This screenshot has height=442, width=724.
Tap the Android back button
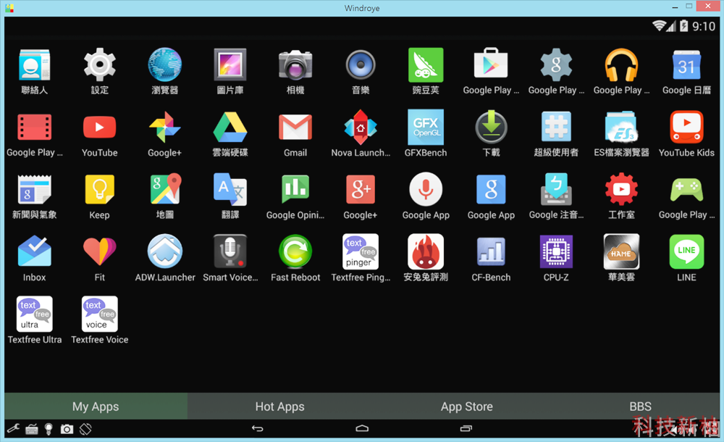pos(257,428)
